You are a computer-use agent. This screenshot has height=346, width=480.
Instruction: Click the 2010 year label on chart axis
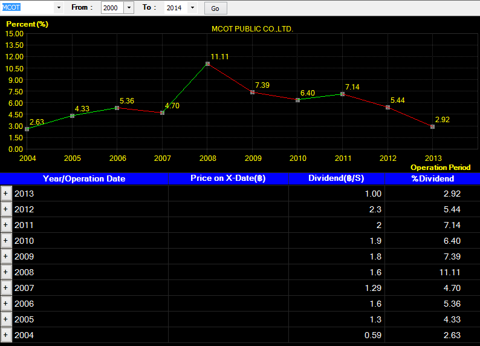pos(297,158)
